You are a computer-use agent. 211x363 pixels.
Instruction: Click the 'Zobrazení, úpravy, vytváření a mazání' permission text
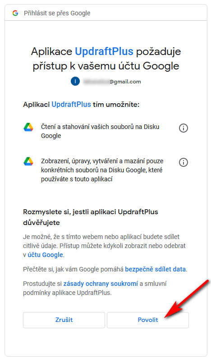click(x=102, y=170)
